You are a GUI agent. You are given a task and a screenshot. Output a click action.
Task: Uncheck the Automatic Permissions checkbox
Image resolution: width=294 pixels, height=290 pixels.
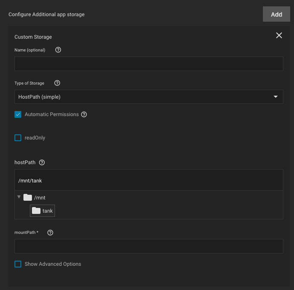(18, 114)
